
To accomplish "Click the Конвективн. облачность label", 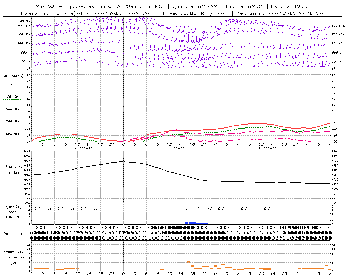I will tap(14, 255).
